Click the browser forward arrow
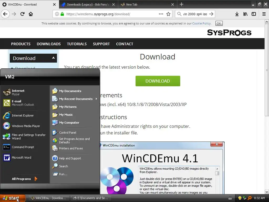269x202 pixels. (14, 14)
